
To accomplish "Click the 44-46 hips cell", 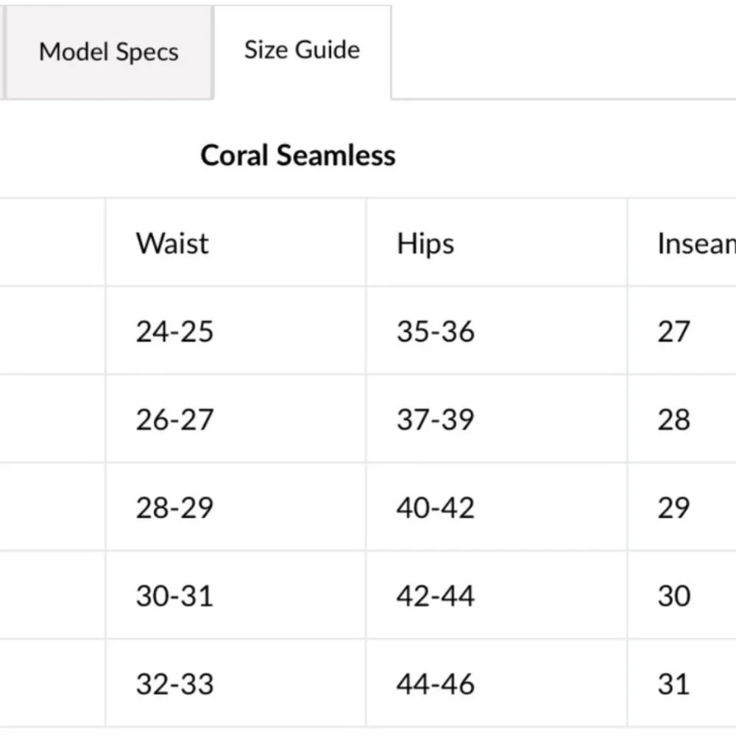I will 436,684.
